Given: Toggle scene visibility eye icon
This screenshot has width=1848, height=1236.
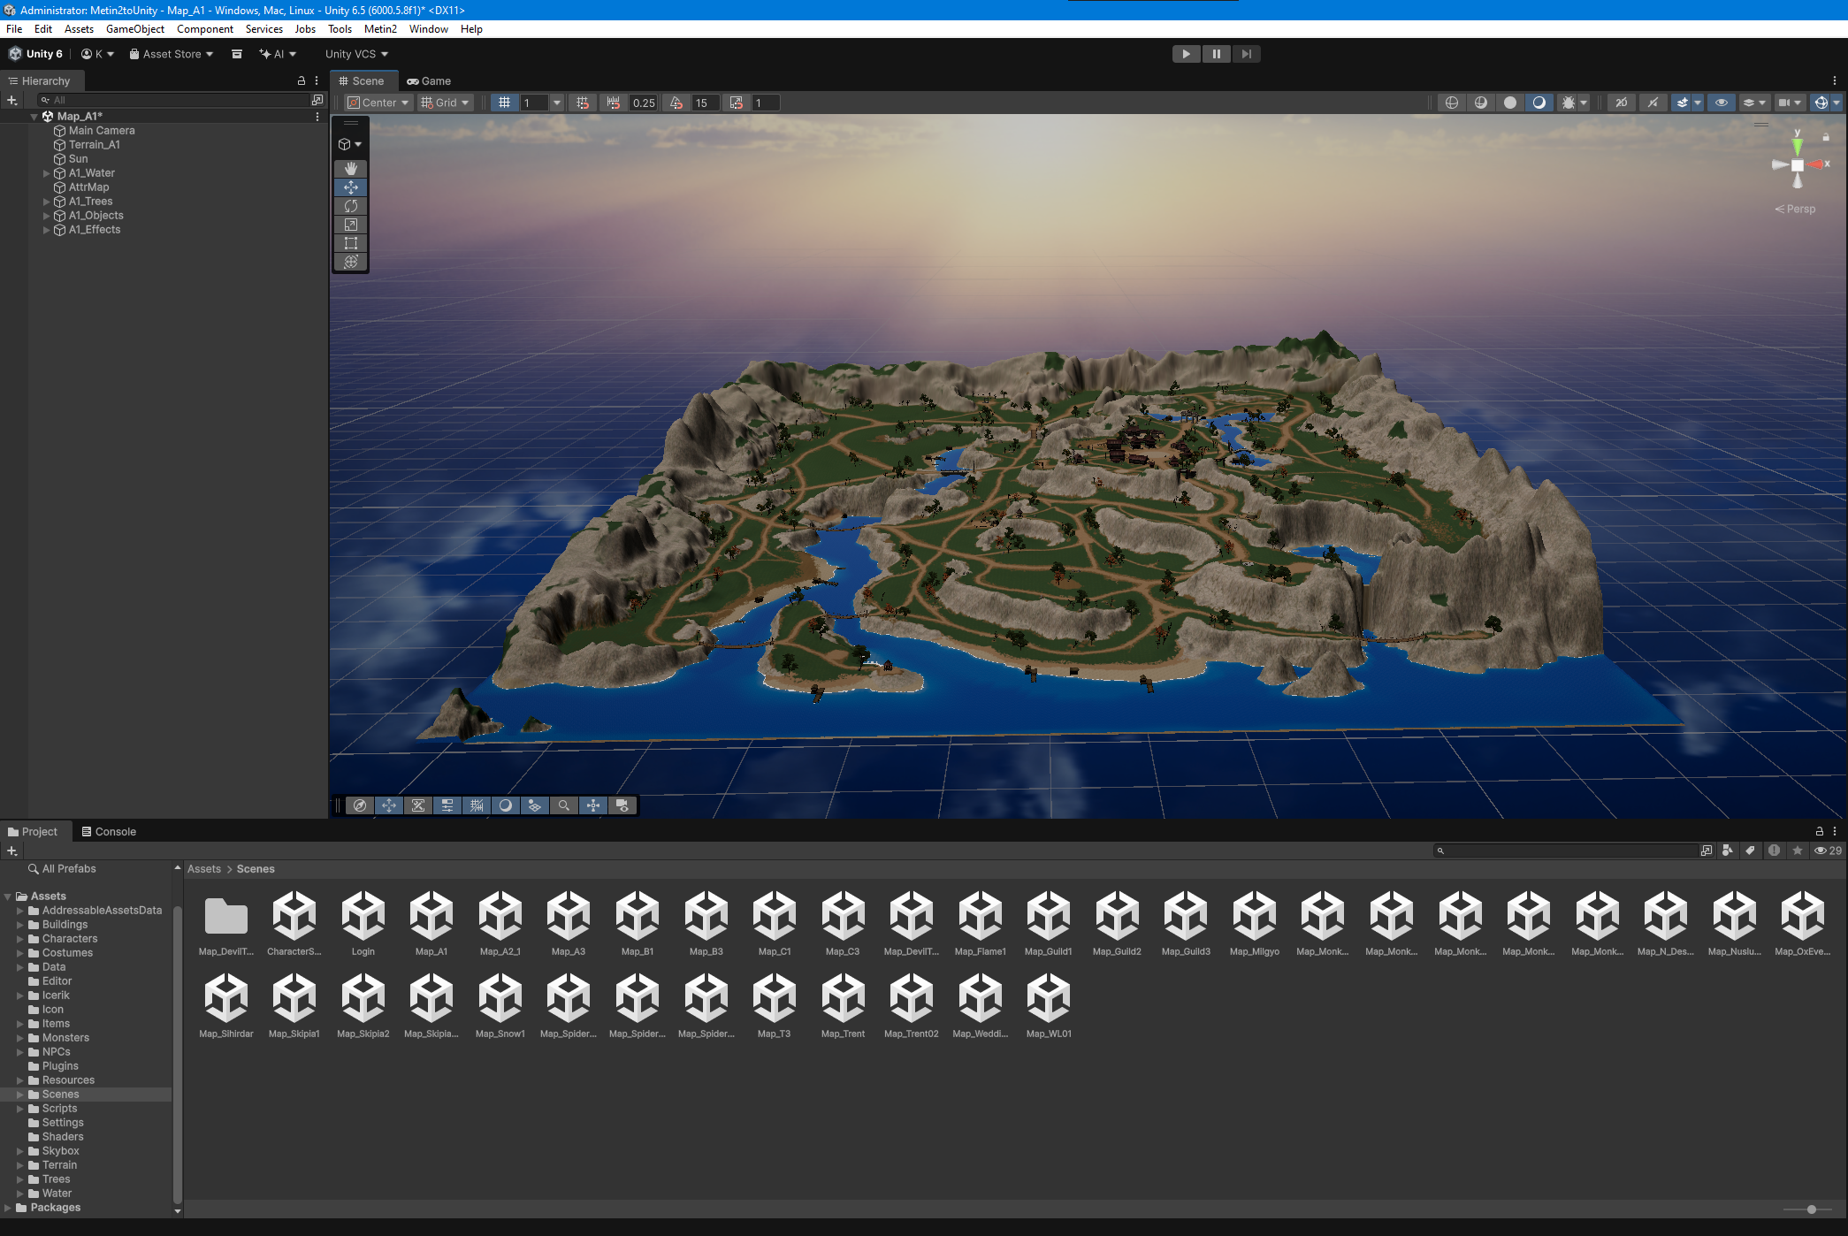Looking at the screenshot, I should [1722, 103].
